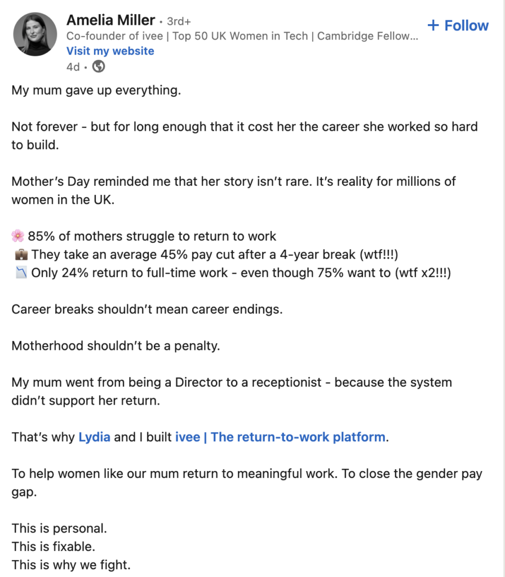Click the cherry blossom emoji
The width and height of the screenshot is (505, 577).
tap(18, 236)
